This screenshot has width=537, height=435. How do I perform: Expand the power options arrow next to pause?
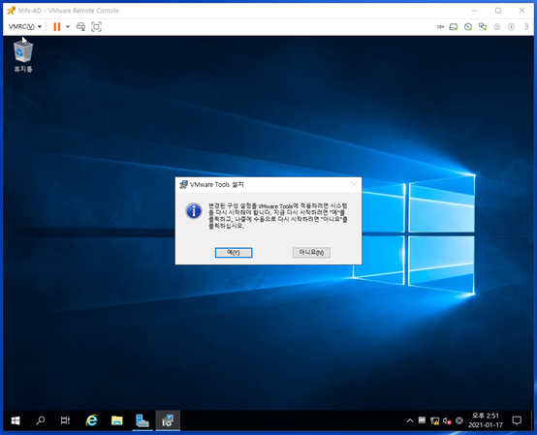pyautogui.click(x=68, y=27)
